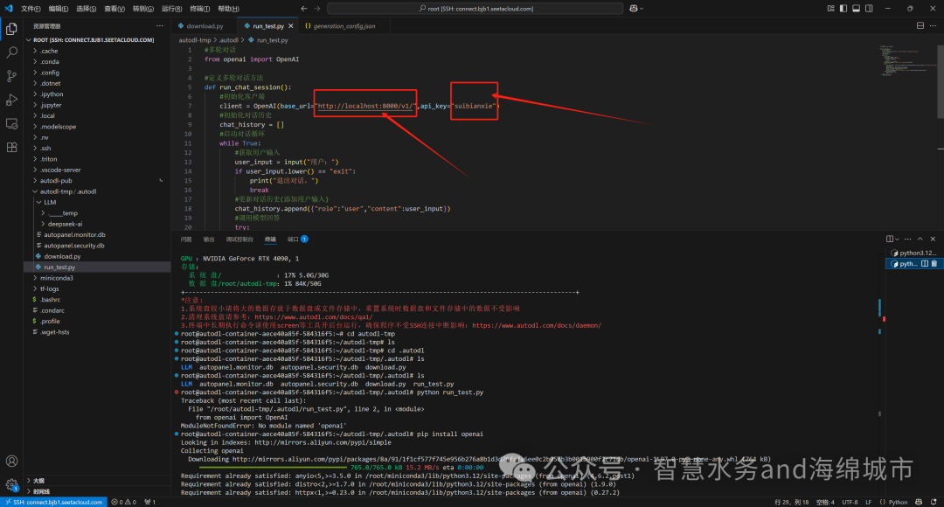Expand the .vscode-server folder
The image size is (944, 507).
tap(98, 170)
